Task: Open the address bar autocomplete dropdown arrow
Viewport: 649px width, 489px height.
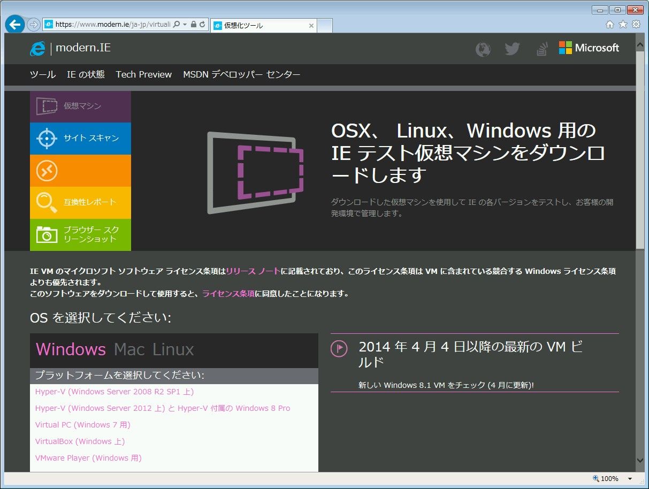Action: [185, 25]
